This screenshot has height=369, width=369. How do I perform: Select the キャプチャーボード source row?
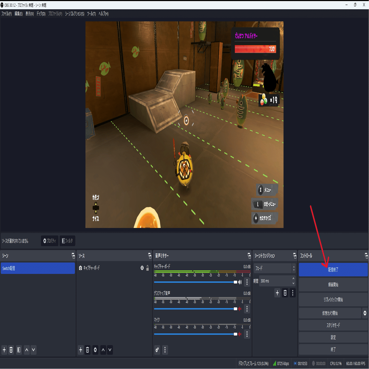114,268
